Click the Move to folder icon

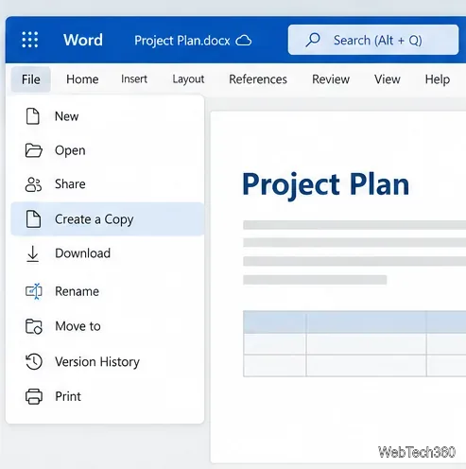click(34, 326)
